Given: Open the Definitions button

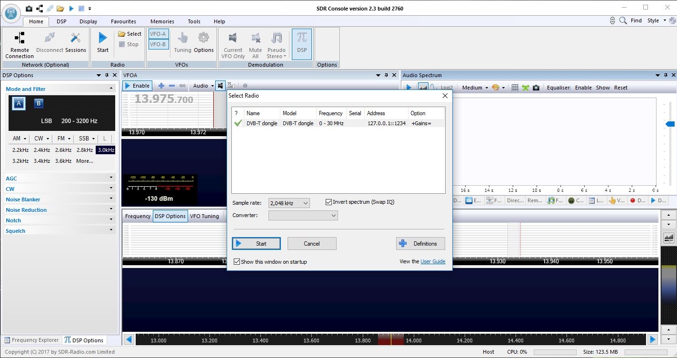Looking at the screenshot, I should (x=420, y=243).
